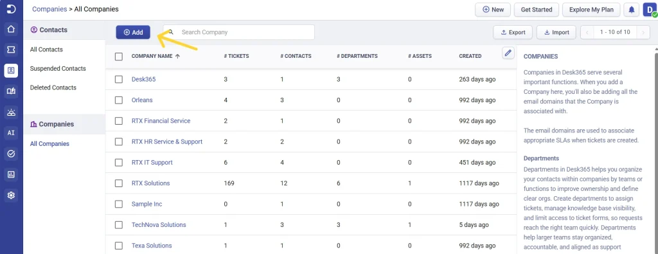658x254 pixels.
Task: Check the Orleans row checkbox
Action: [x=119, y=100]
